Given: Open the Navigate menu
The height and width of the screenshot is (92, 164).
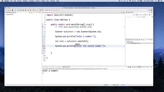Looking at the screenshot, I should pyautogui.click(x=32, y=1).
